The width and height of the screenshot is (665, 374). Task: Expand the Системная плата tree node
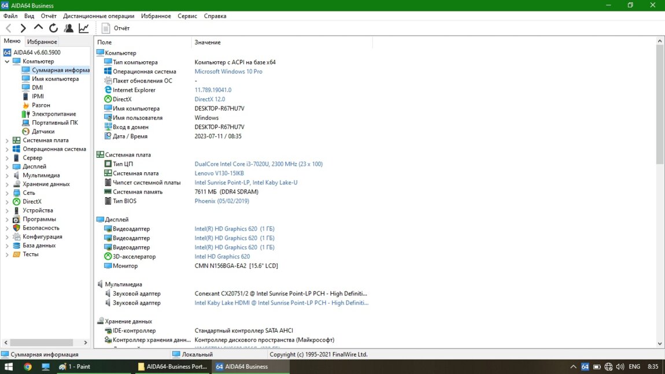pos(7,140)
